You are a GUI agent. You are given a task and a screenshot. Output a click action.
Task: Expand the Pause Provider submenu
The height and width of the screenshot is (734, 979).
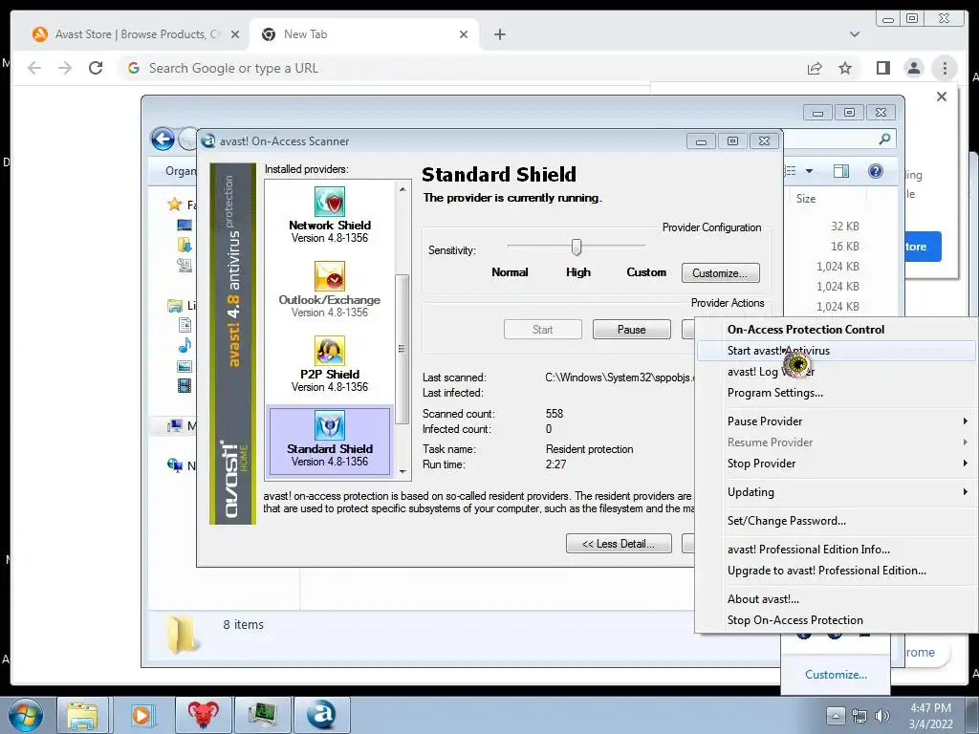point(836,421)
